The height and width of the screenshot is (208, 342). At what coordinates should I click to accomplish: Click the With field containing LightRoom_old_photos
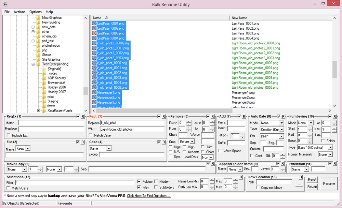coord(132,129)
